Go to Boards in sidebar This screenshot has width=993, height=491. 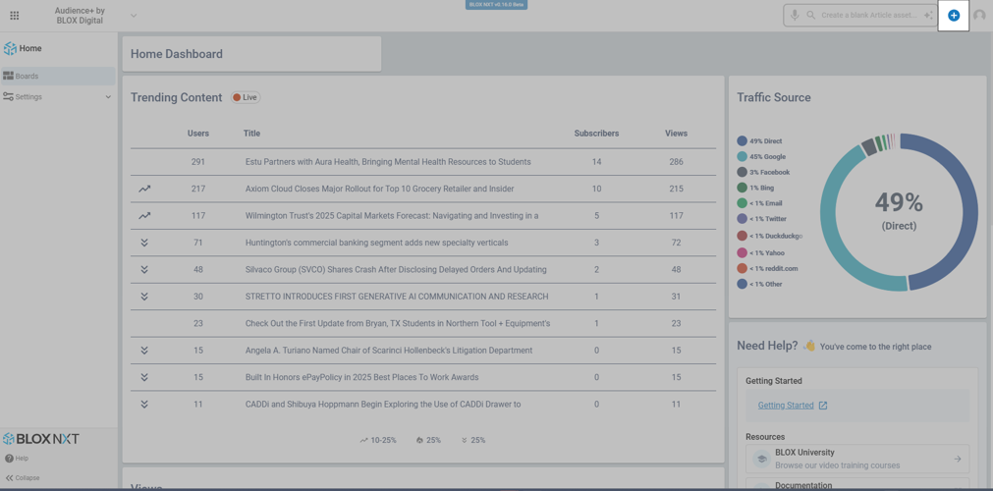(28, 76)
